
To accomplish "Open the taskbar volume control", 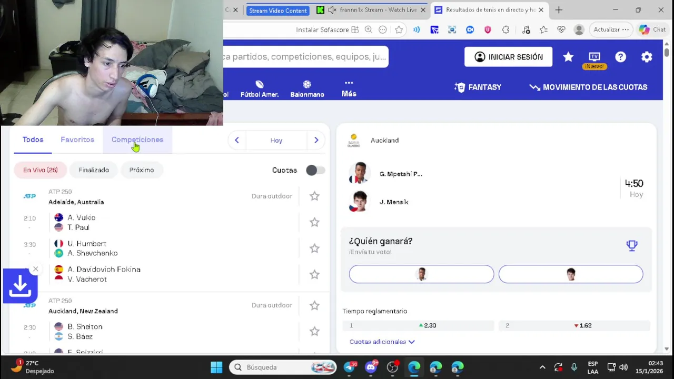I will point(623,367).
